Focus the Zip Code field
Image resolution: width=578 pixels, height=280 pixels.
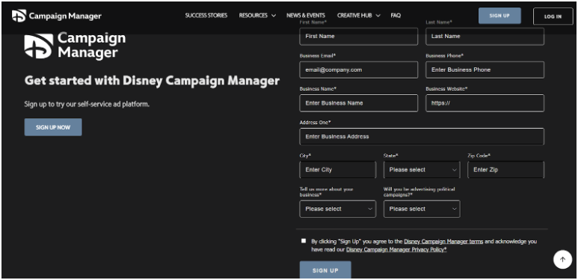pos(505,170)
